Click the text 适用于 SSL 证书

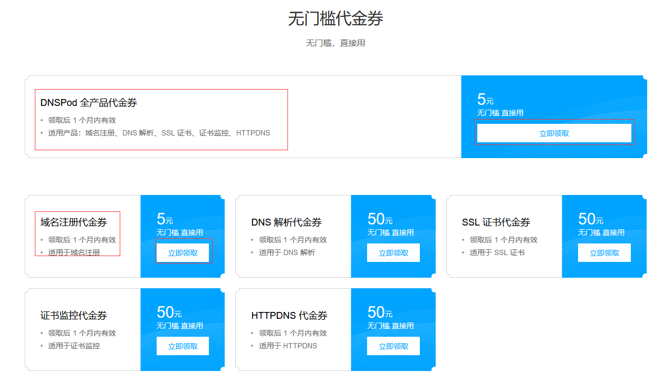(x=497, y=252)
